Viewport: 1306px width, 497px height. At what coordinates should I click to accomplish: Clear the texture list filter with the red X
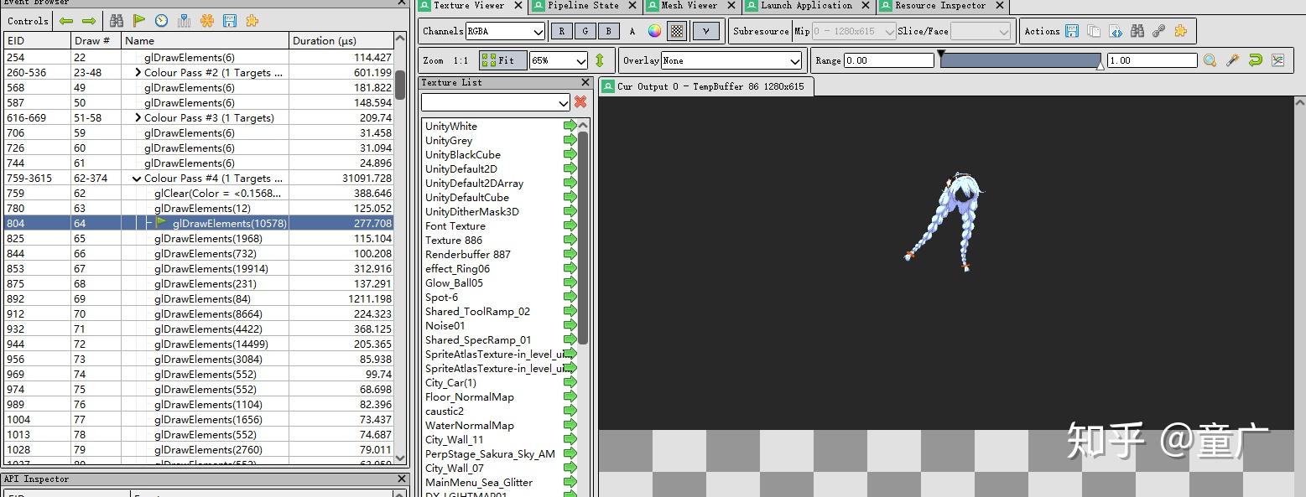coord(580,101)
